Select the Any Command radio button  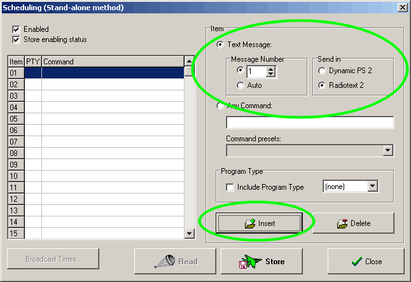(x=220, y=106)
